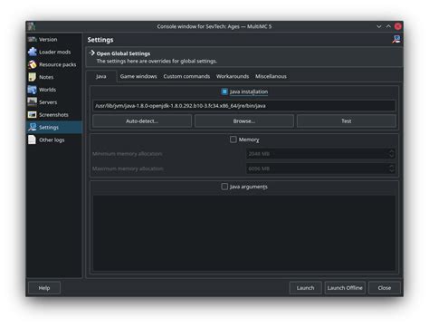The width and height of the screenshot is (429, 327).
Task: Open the Worlds icon in the sidebar
Action: [32, 90]
